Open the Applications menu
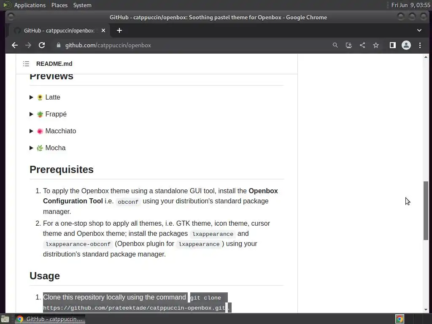Viewport: 432px width, 324px height. [x=30, y=5]
